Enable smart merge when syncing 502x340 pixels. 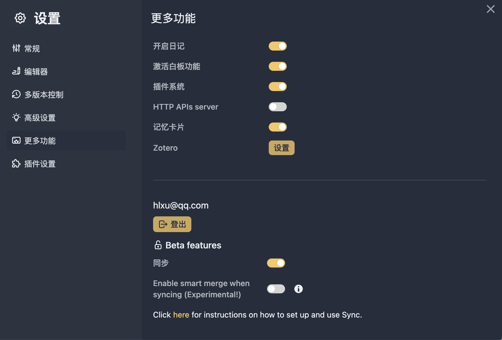pyautogui.click(x=276, y=289)
